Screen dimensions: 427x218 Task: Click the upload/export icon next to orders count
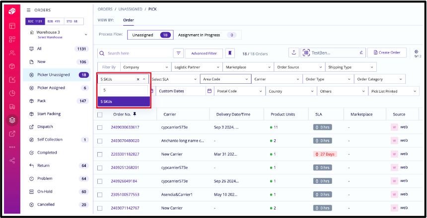point(293,53)
